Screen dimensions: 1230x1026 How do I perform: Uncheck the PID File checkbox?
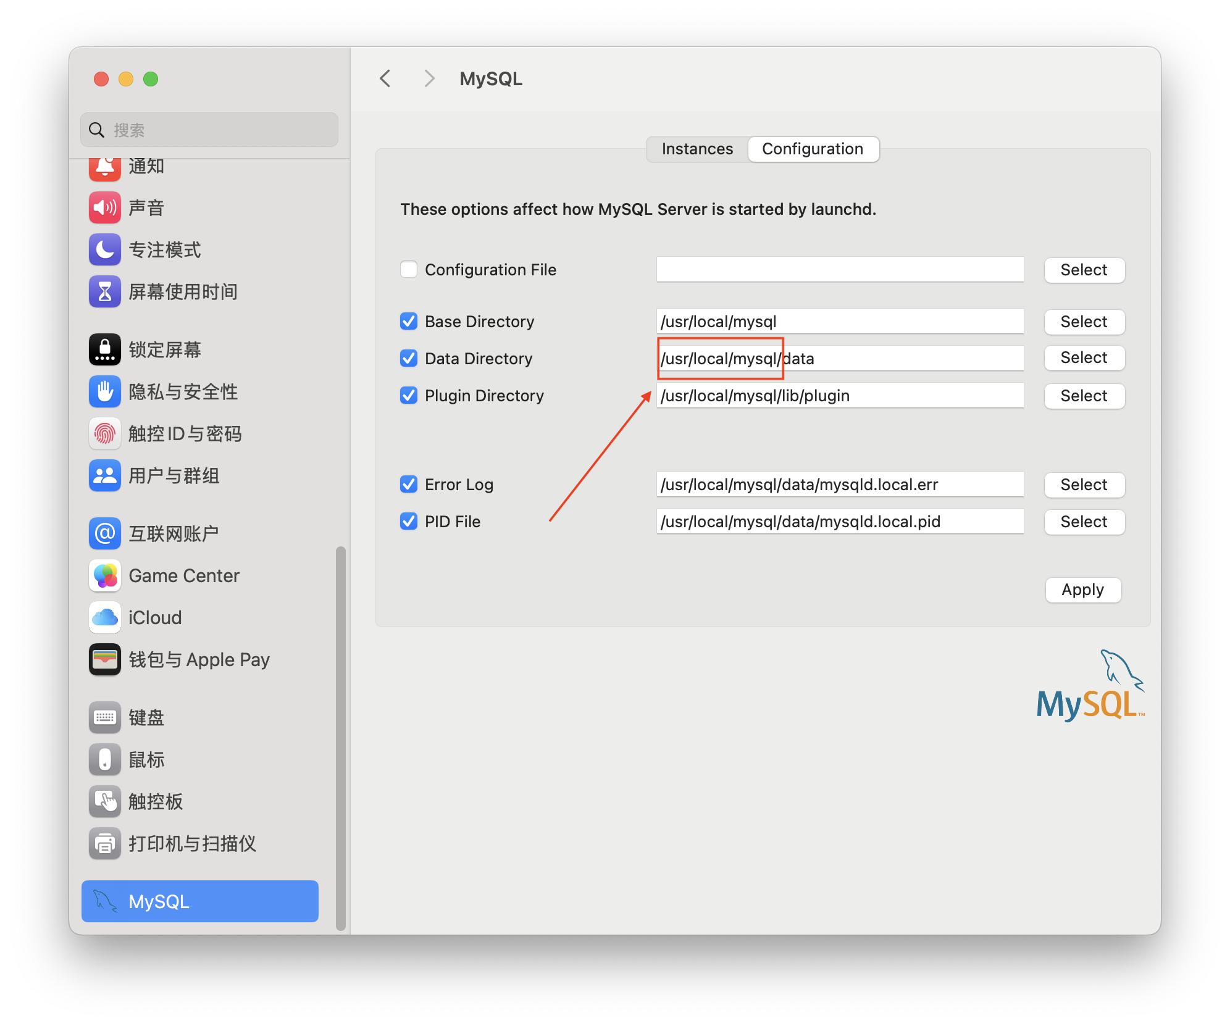click(409, 522)
